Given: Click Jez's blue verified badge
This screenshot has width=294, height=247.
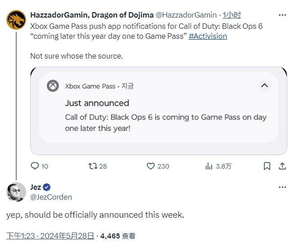Looking at the screenshot, I should point(47,188).
